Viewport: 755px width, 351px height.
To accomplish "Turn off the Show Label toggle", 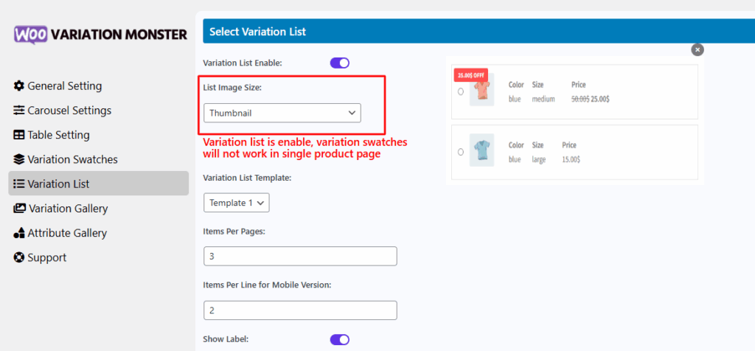I will [339, 339].
